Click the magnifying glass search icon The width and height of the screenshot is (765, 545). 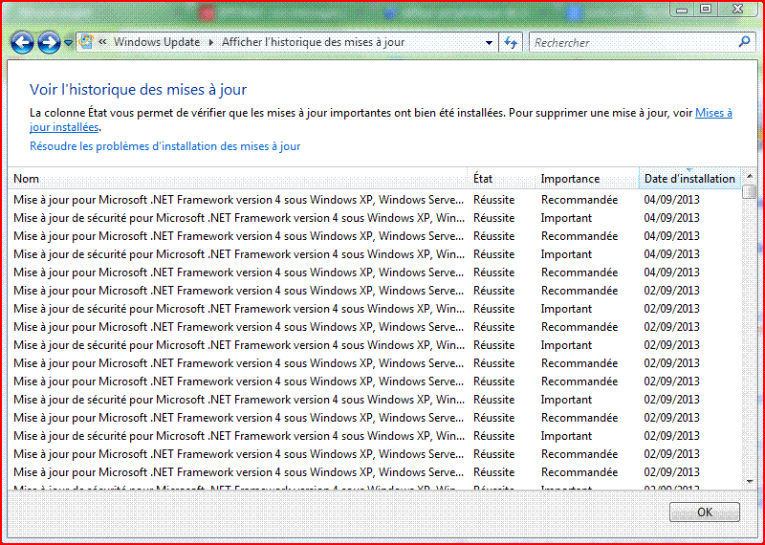point(745,42)
